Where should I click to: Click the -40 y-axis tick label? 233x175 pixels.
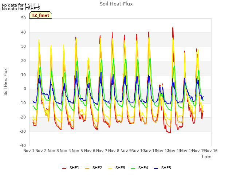click(x=23, y=145)
